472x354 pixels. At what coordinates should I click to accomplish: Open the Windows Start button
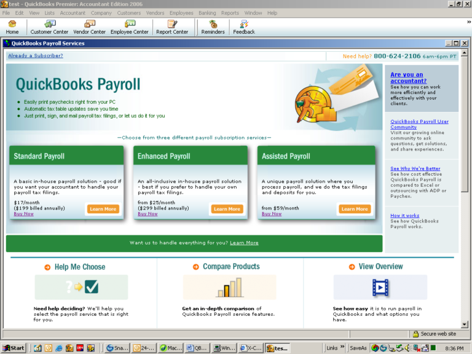(14, 348)
